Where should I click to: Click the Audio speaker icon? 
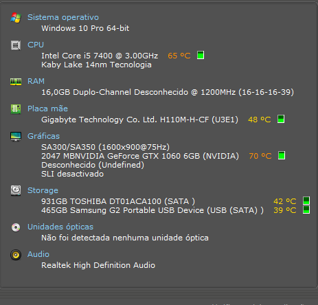coord(16,255)
